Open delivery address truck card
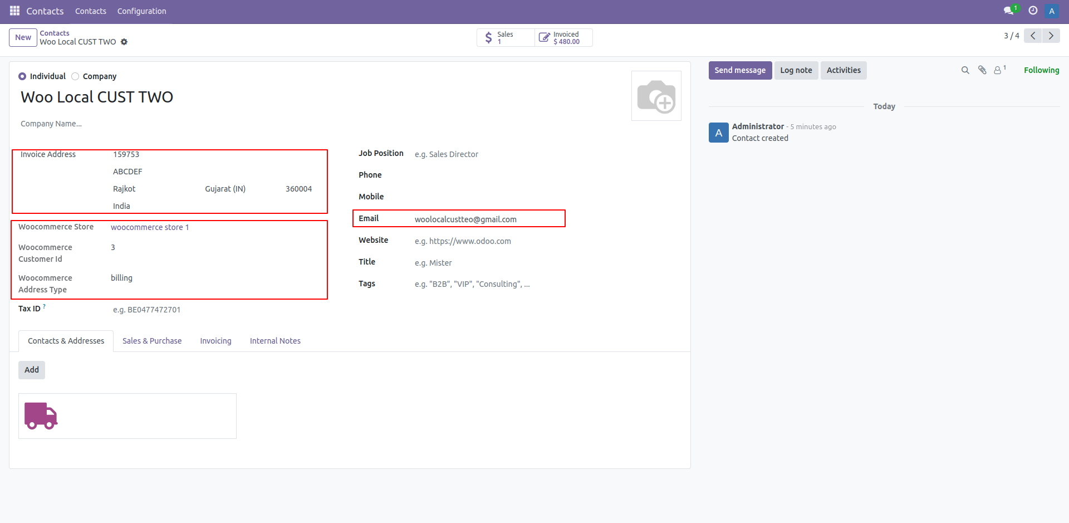Viewport: 1069px width, 523px height. pyautogui.click(x=127, y=416)
